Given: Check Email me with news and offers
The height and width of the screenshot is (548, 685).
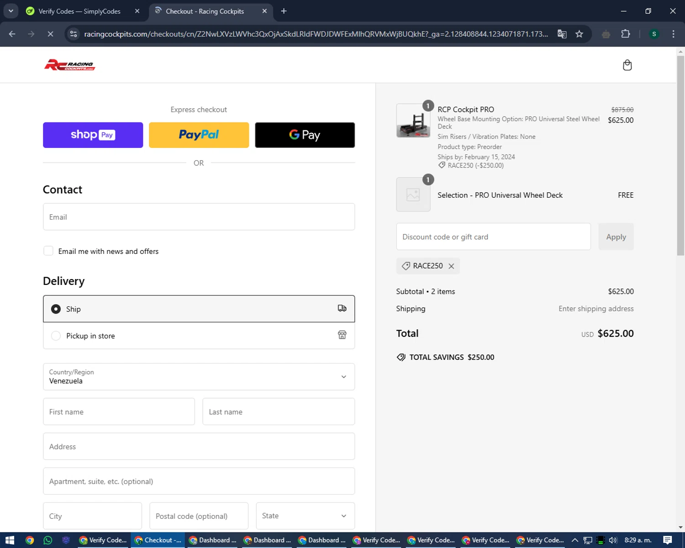Looking at the screenshot, I should point(48,251).
